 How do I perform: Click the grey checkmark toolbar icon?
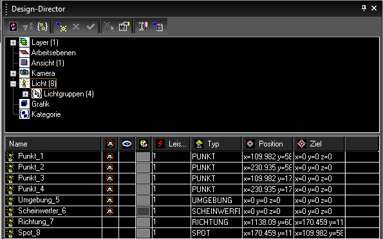[x=91, y=26]
